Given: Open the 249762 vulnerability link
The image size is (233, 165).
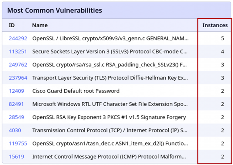Looking at the screenshot, I should coord(18,65).
